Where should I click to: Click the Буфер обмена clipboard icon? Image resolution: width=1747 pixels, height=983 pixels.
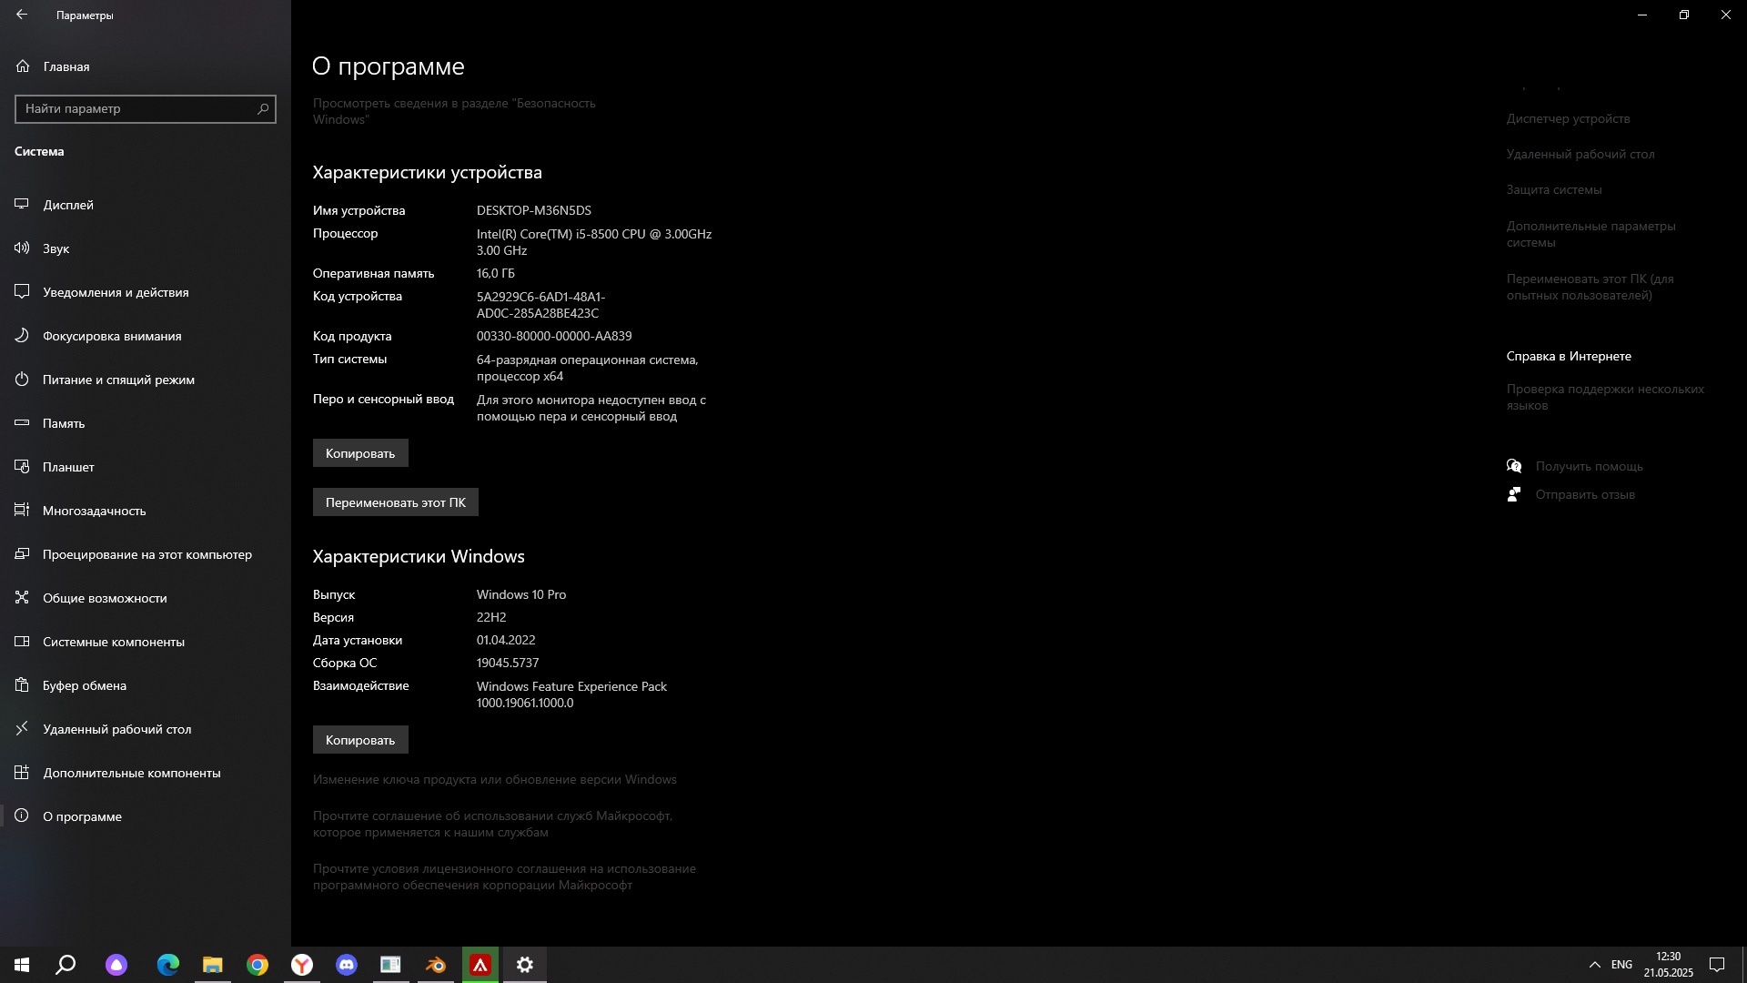tap(22, 685)
